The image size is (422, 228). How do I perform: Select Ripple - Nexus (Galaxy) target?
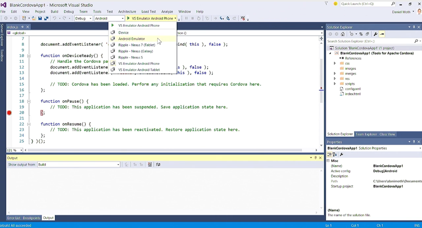(x=143, y=51)
